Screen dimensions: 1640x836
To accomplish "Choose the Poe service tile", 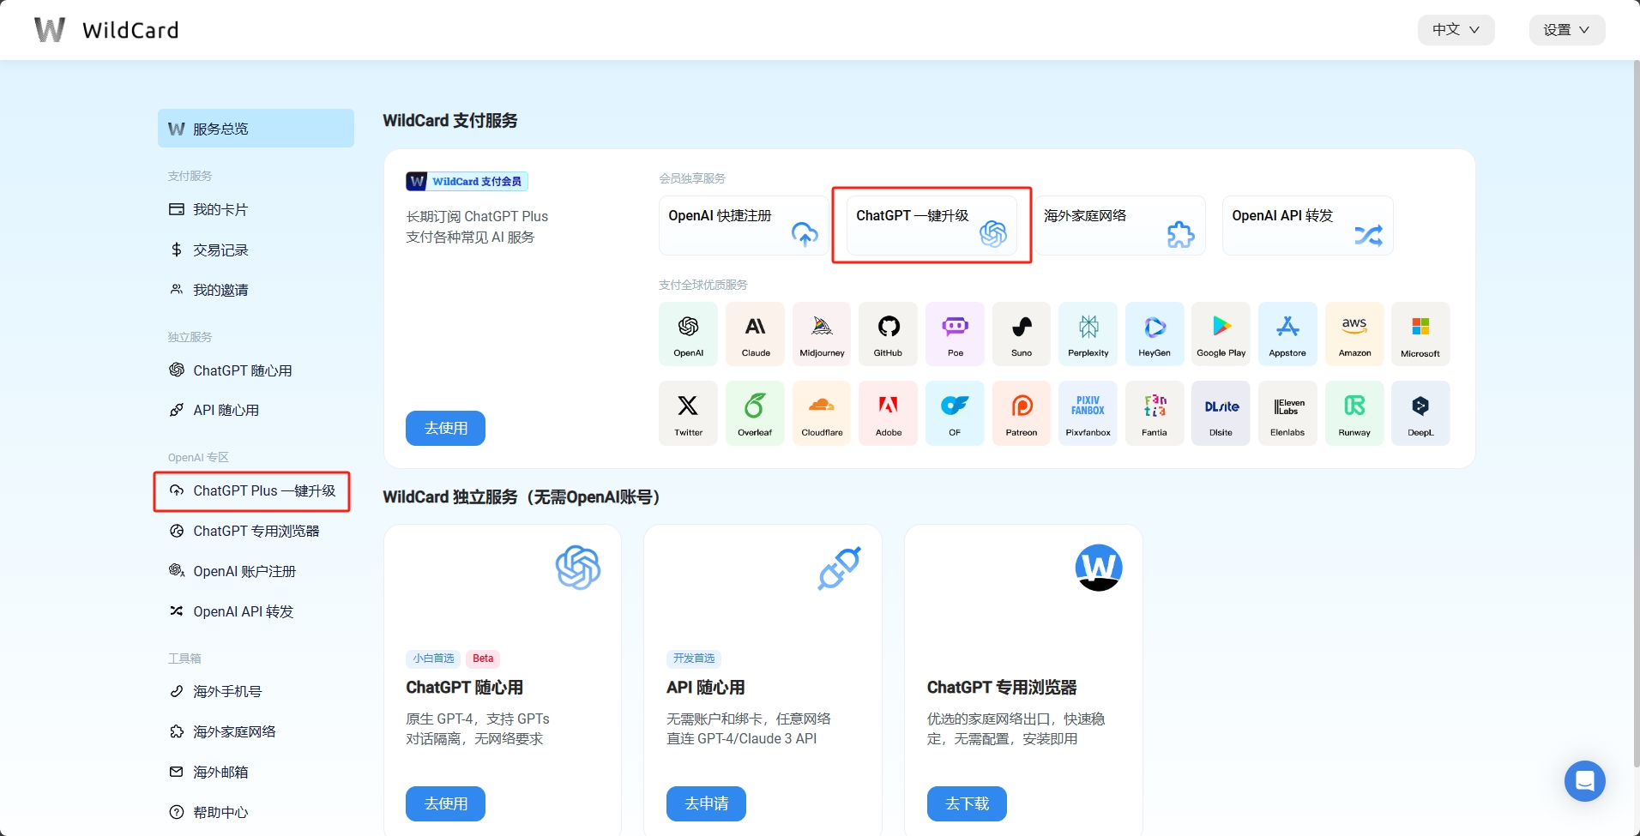I will pyautogui.click(x=955, y=334).
